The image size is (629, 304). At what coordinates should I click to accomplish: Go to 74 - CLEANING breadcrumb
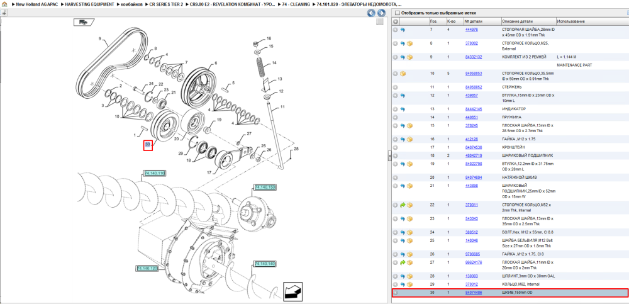[x=296, y=4]
